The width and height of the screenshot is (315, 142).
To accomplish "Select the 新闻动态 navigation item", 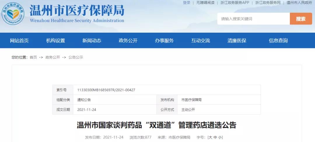I will [x=92, y=41].
